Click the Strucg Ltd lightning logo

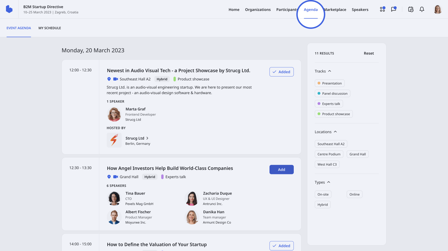pos(114,140)
